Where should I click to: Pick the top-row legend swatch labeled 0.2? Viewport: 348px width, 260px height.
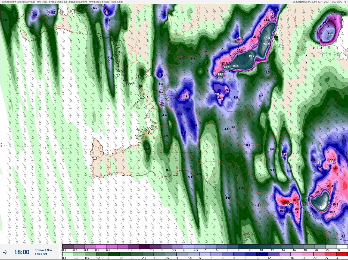(x=68, y=246)
